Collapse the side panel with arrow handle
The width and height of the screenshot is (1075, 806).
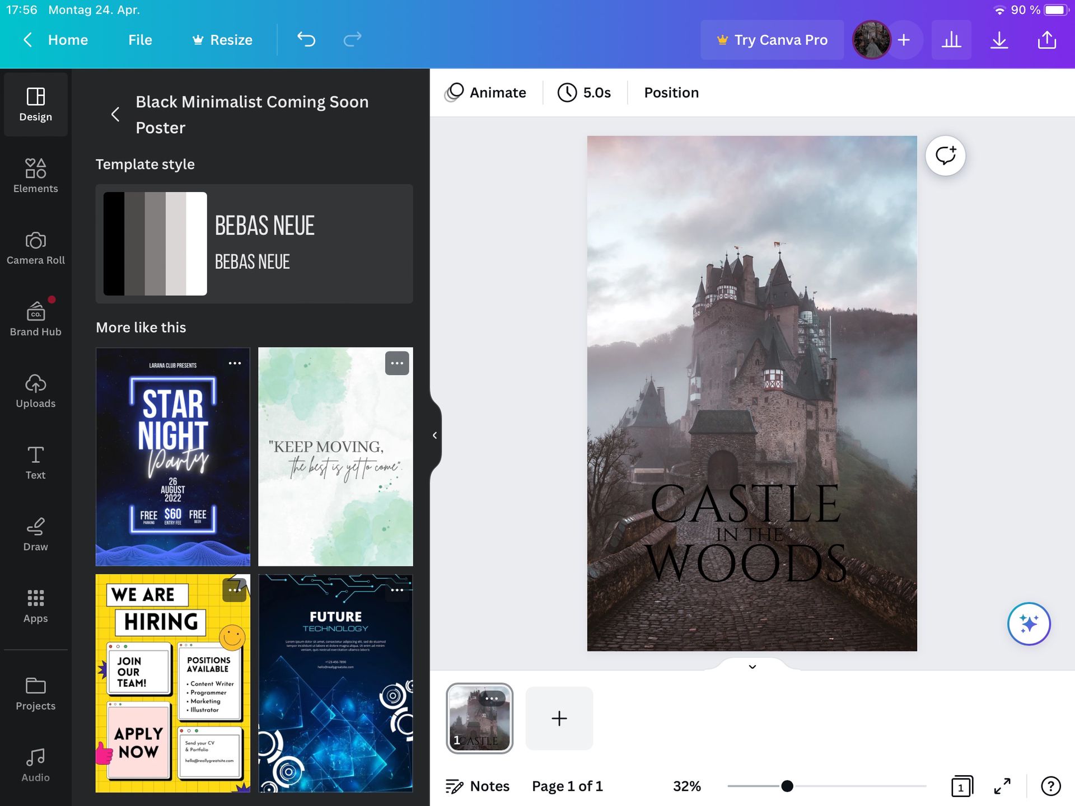coord(434,435)
